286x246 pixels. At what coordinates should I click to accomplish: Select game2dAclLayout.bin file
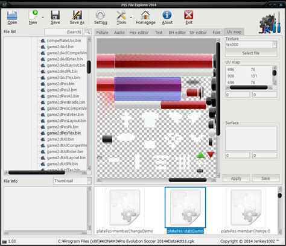(66, 65)
